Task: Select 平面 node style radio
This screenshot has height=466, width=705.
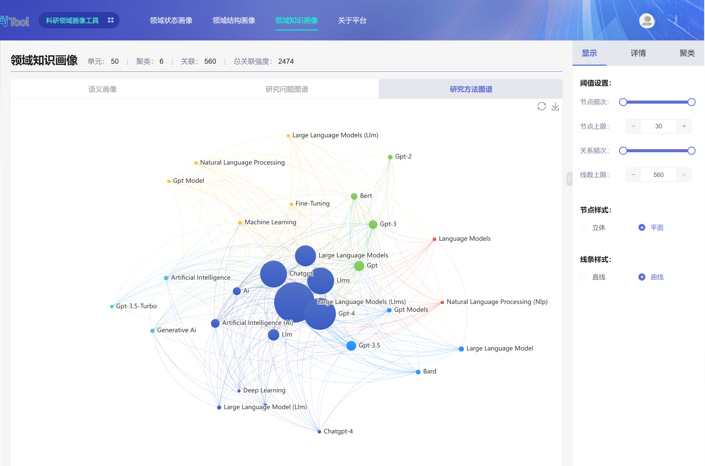Action: tap(642, 227)
